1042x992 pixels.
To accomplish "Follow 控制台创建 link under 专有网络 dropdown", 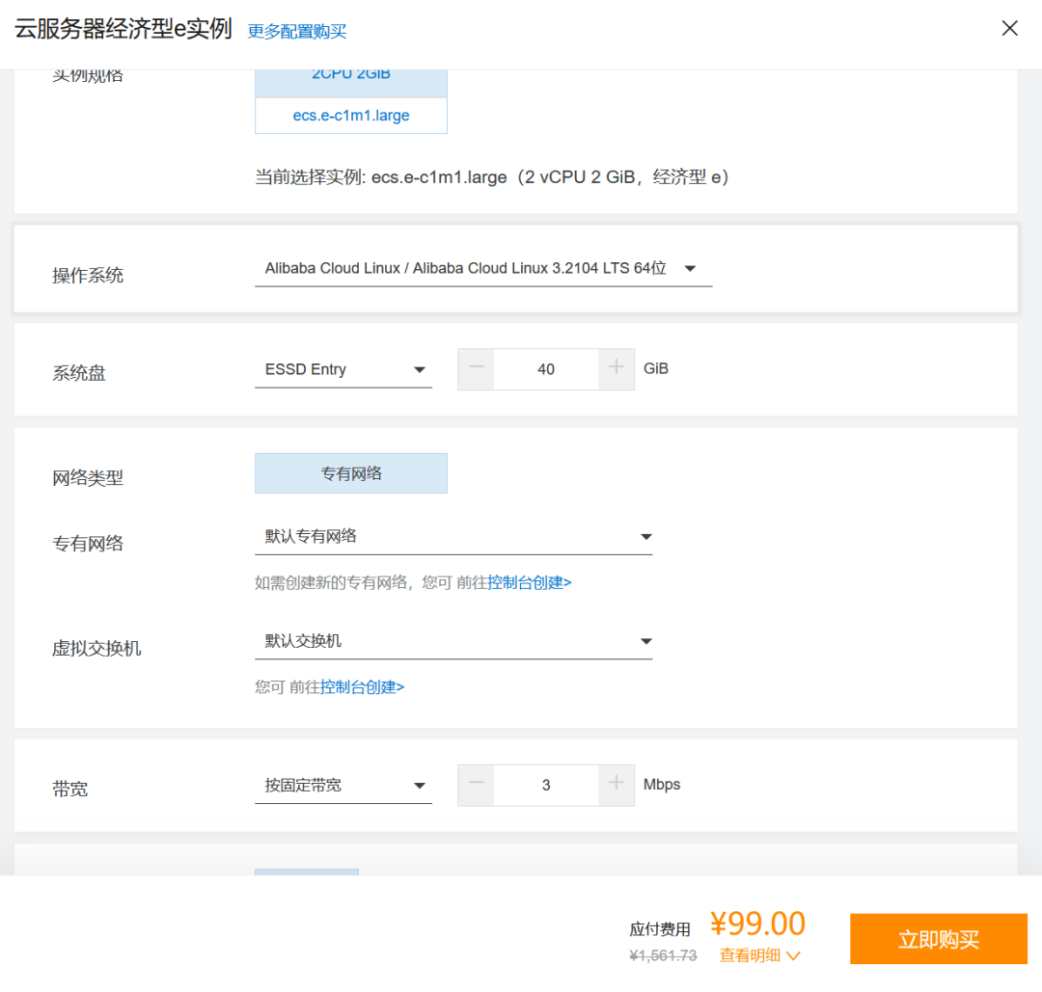I will [529, 582].
